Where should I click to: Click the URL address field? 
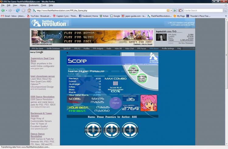coord(100,11)
